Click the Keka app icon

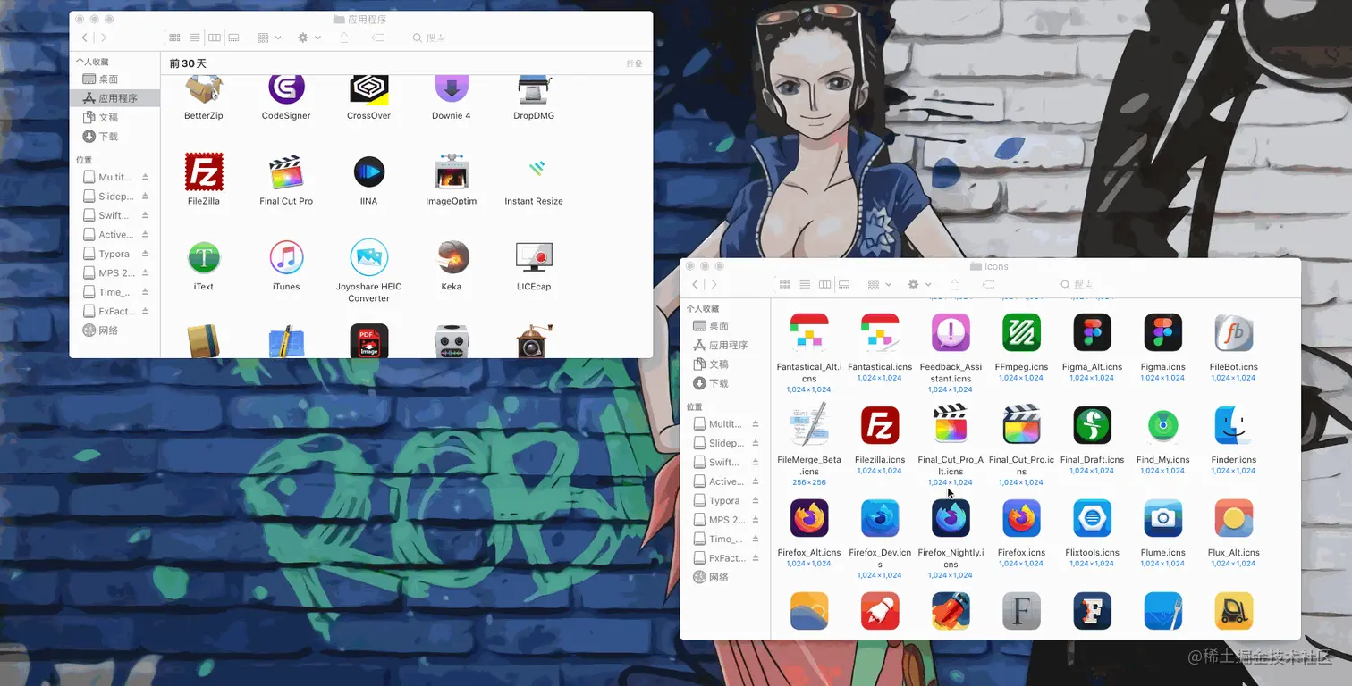click(451, 257)
